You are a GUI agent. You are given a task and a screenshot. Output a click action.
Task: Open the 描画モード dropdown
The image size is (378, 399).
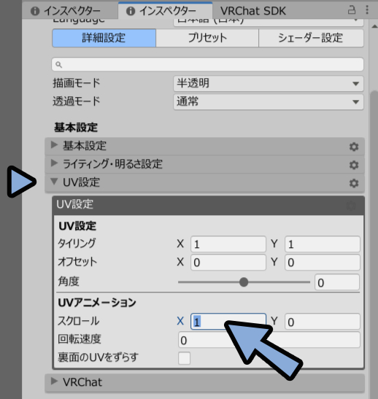coord(269,83)
